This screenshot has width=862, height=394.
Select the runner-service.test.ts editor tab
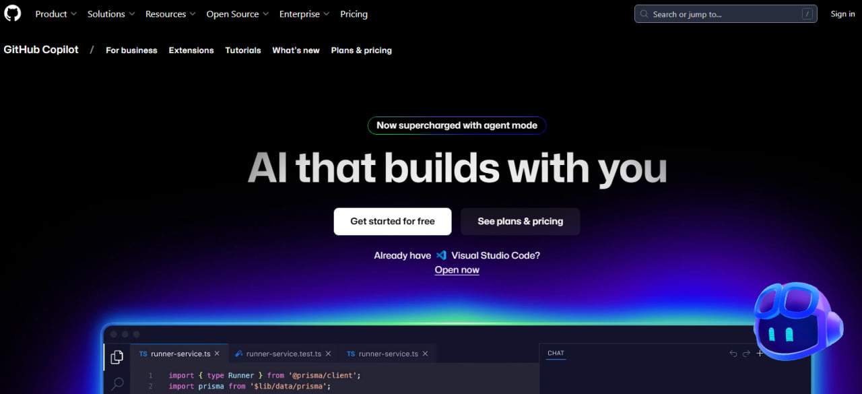(283, 354)
